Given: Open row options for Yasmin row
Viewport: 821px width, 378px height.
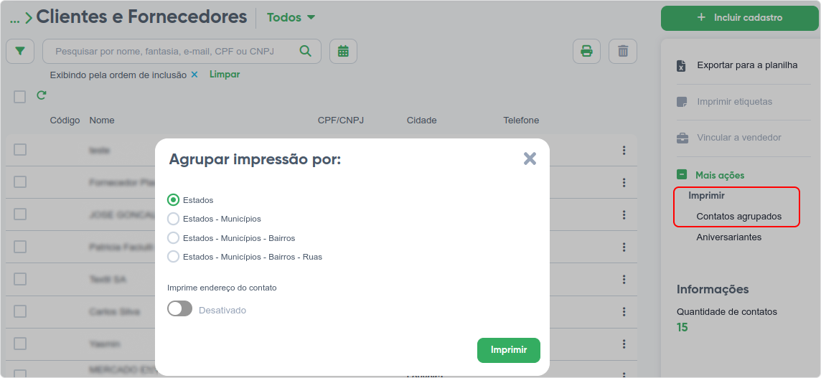Looking at the screenshot, I should click(x=624, y=344).
